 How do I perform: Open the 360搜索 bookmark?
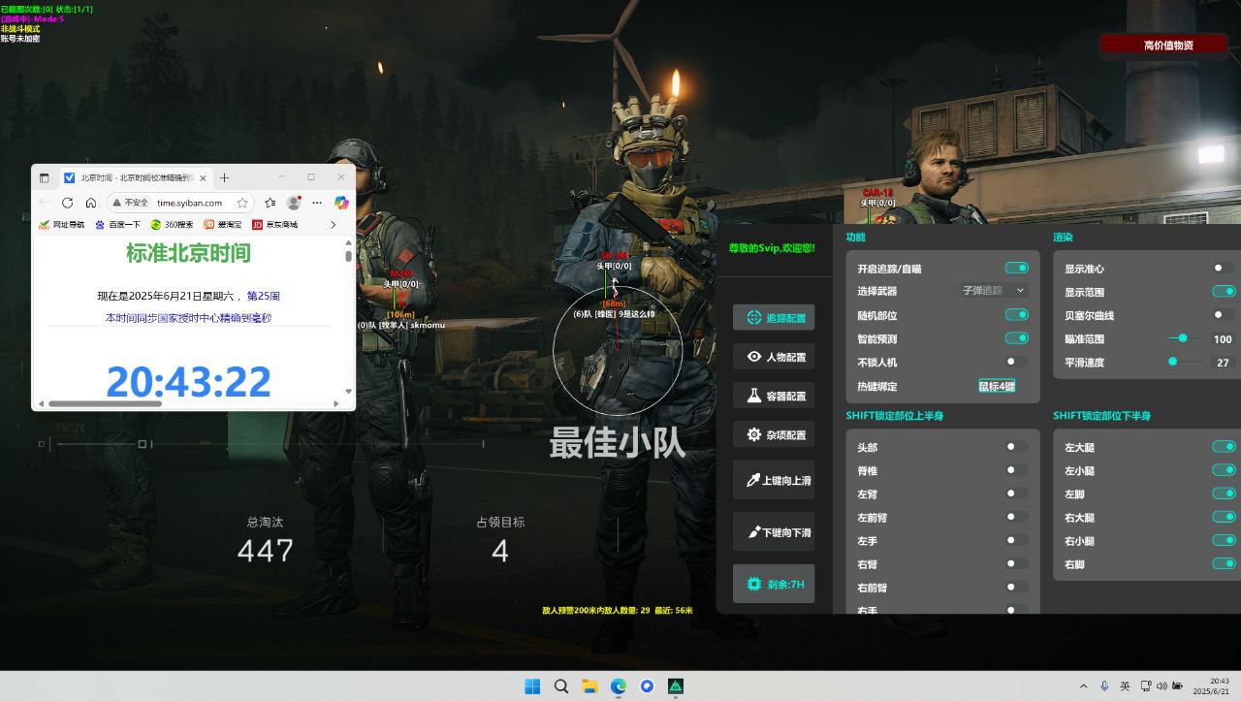pyautogui.click(x=172, y=224)
